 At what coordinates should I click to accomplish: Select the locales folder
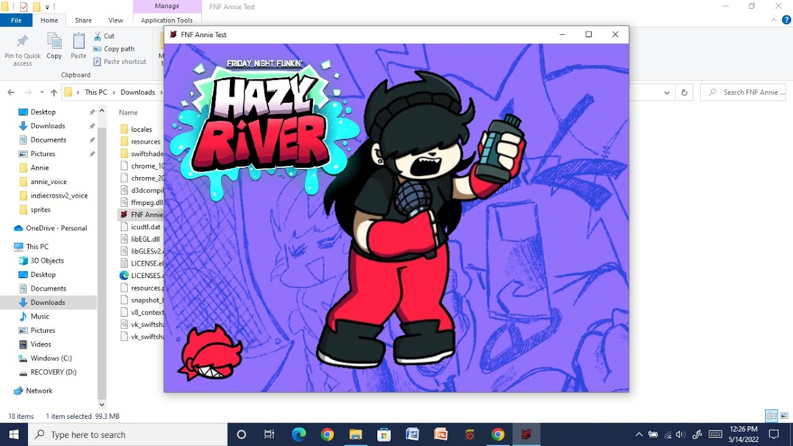pos(141,129)
